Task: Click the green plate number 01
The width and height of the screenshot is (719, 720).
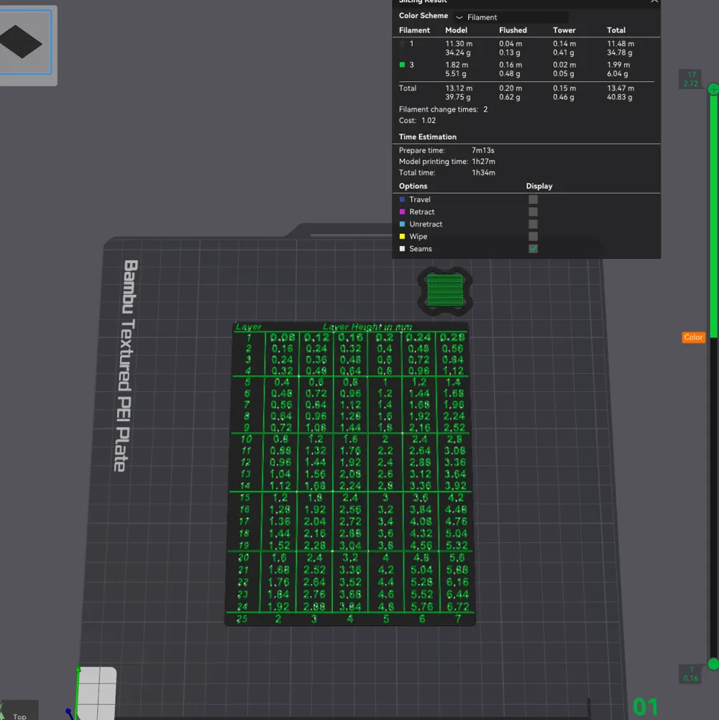Action: tap(645, 707)
